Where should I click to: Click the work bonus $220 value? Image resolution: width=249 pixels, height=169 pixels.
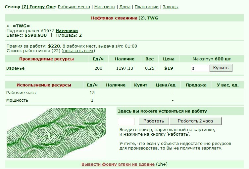tap(54, 46)
